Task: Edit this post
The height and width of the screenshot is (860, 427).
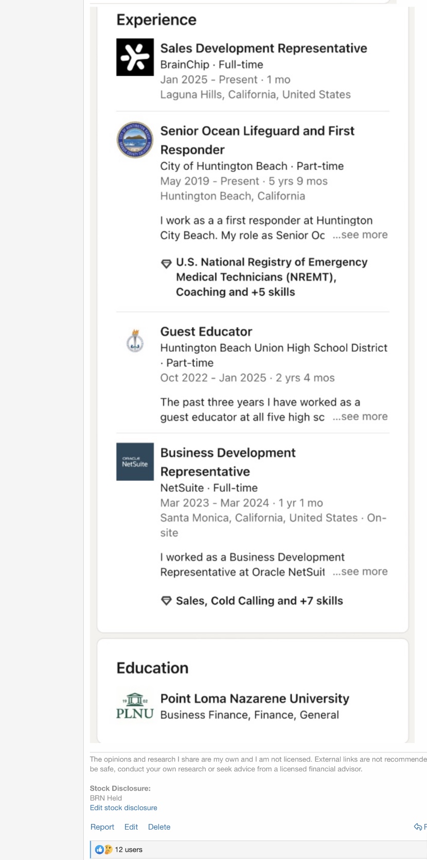Action: [131, 827]
